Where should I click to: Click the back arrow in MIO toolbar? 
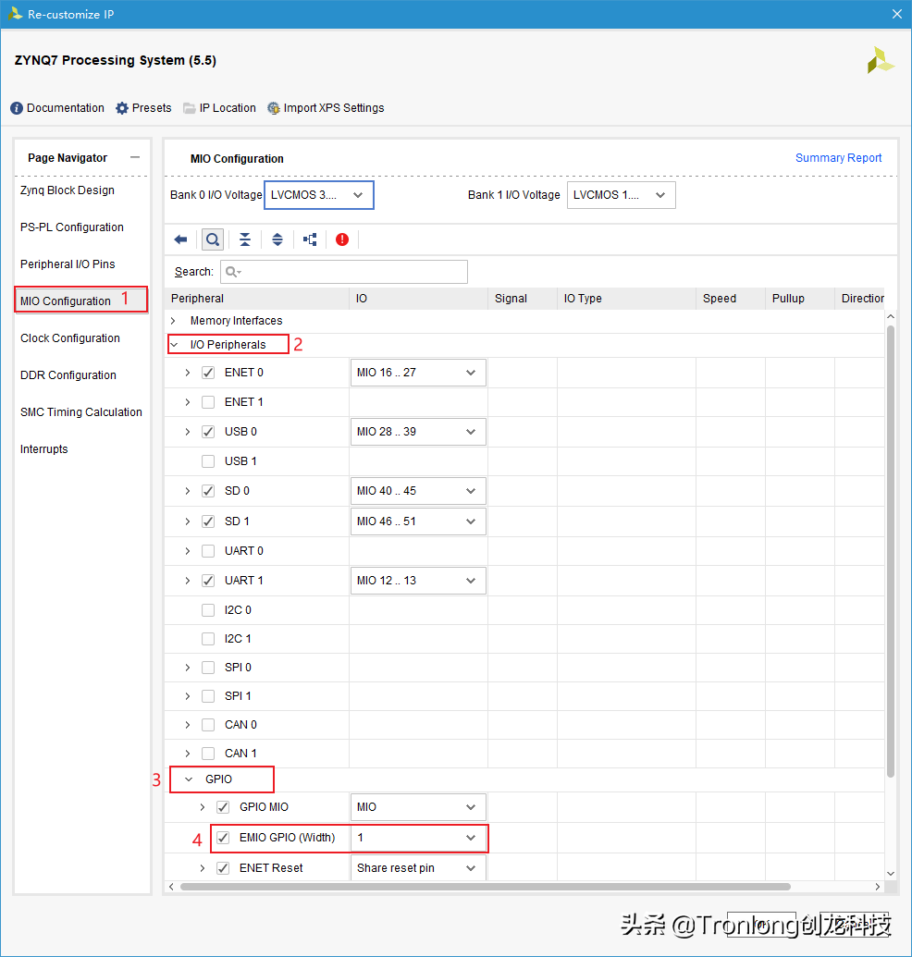(181, 239)
